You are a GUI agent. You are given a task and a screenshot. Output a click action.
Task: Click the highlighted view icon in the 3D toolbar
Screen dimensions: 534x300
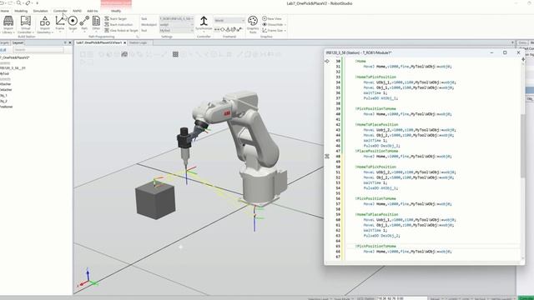[x=124, y=54]
